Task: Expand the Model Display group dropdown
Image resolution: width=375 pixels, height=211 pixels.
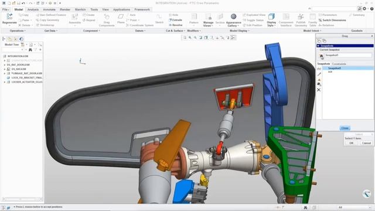Action: pyautogui.click(x=240, y=30)
